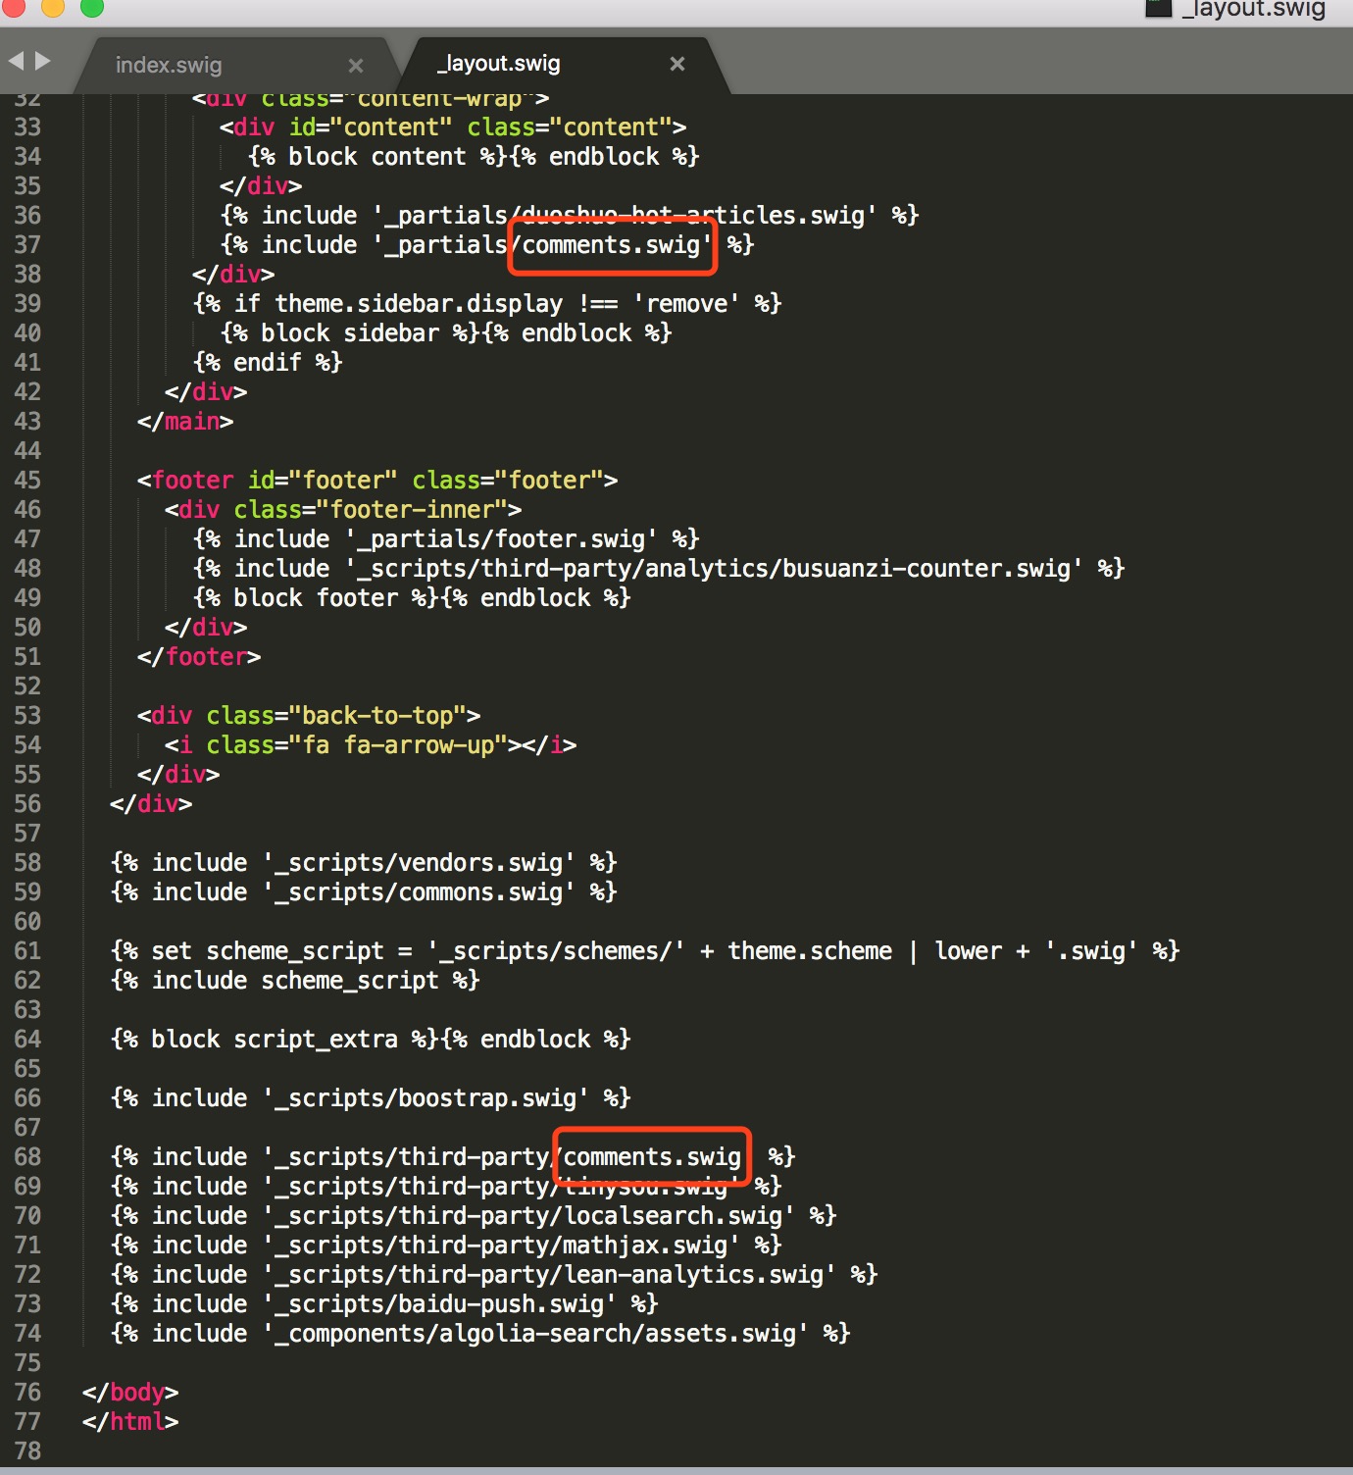Click 'back-to-top' class on line 53
This screenshot has width=1353, height=1475.
[x=377, y=716]
